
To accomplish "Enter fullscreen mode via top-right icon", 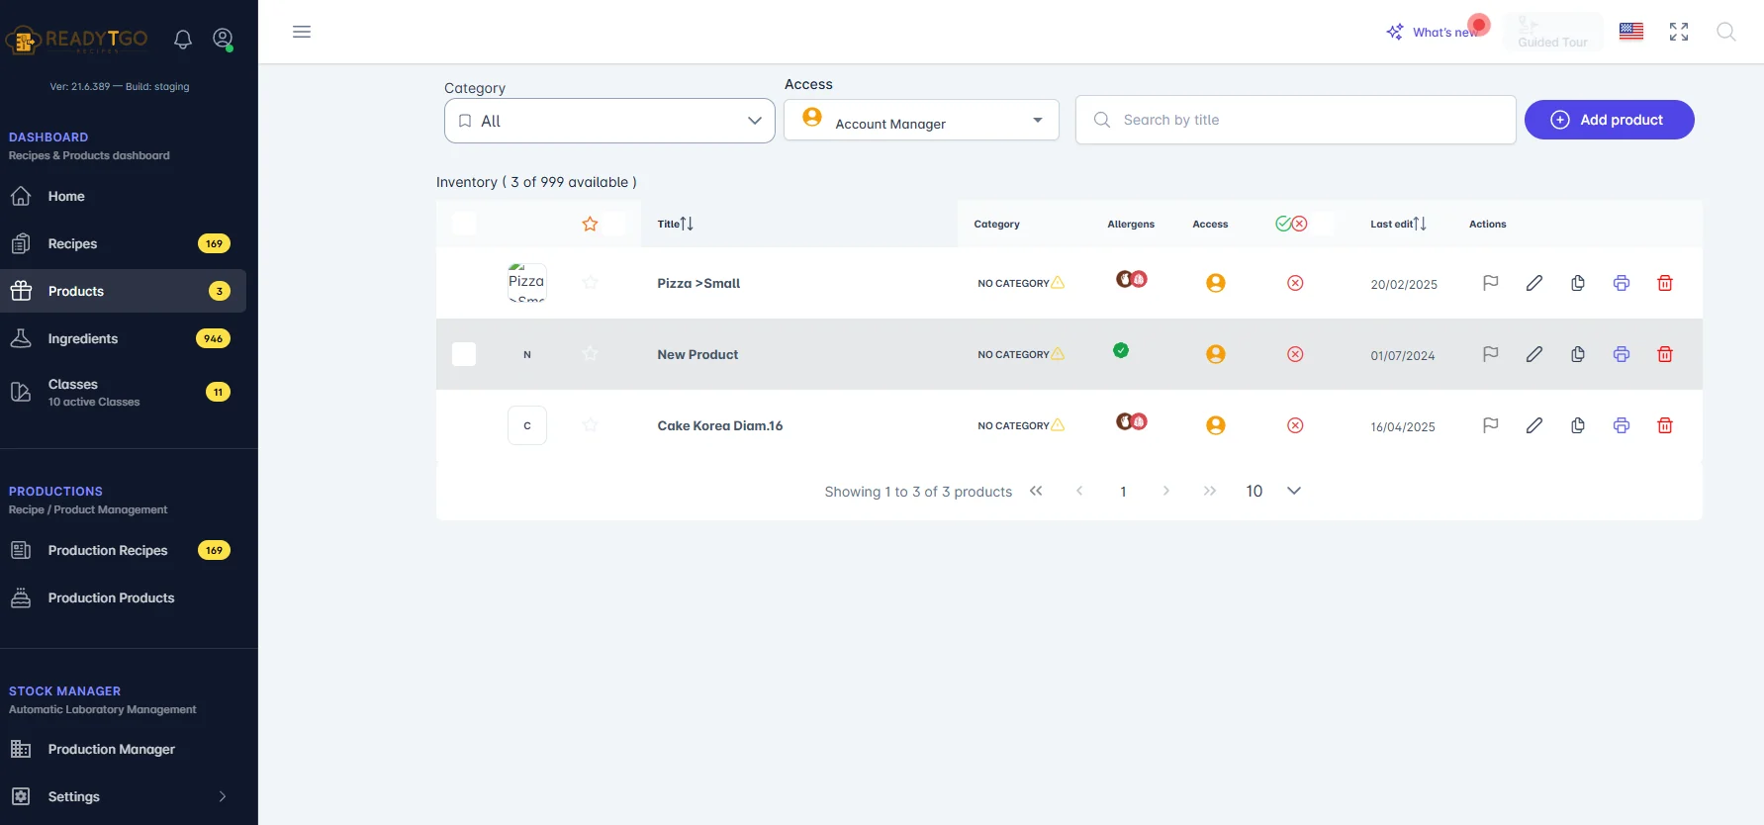I will [x=1679, y=32].
